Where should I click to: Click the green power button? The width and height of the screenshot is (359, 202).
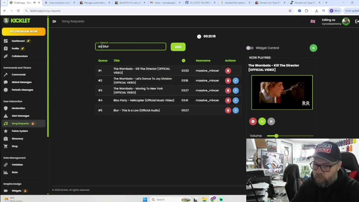[313, 48]
